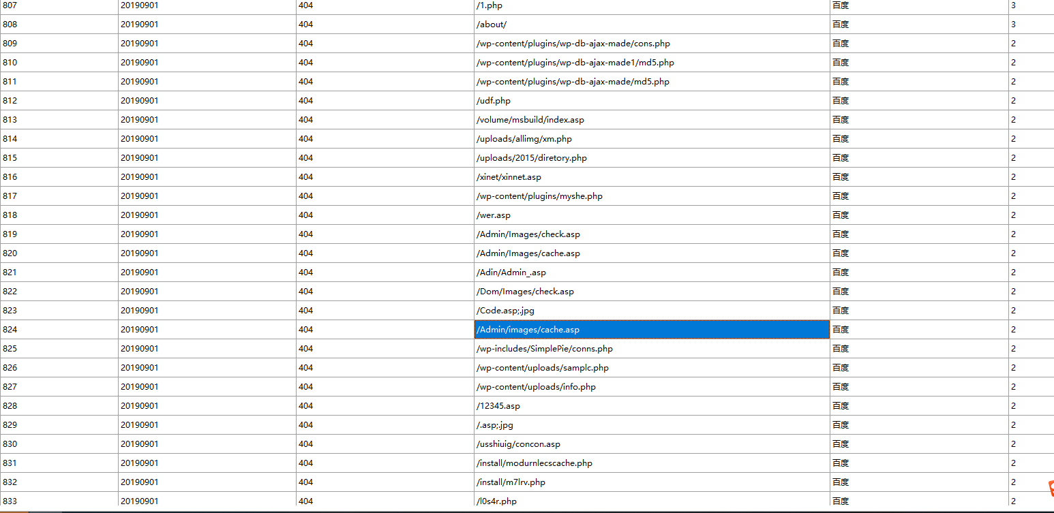This screenshot has height=513, width=1054.
Task: Select row number 824
Action: click(x=59, y=330)
